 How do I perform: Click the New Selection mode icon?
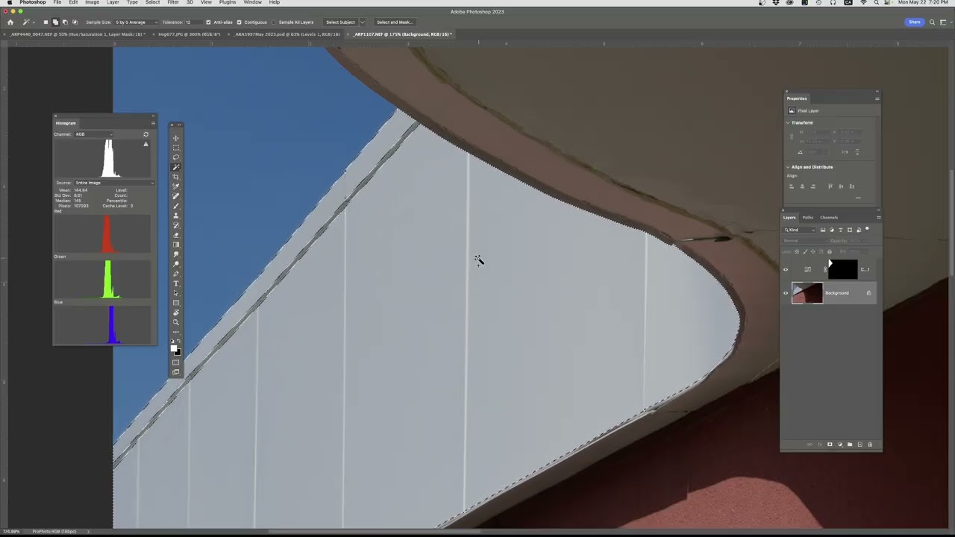(46, 22)
